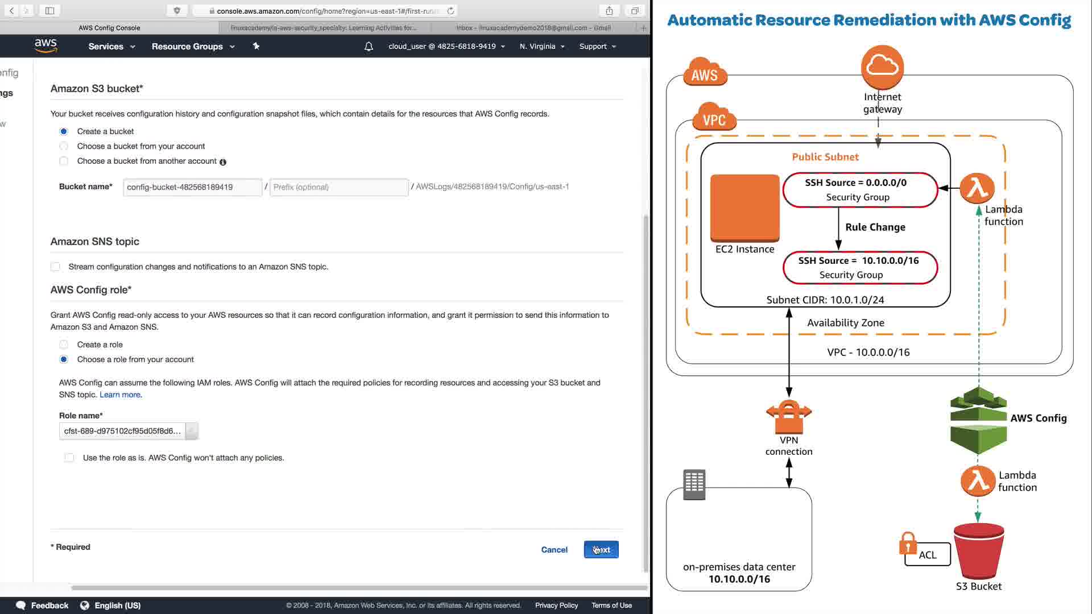Screen dimensions: 1092x614
Task: Check Use the role as is option
Action: pyautogui.click(x=69, y=458)
